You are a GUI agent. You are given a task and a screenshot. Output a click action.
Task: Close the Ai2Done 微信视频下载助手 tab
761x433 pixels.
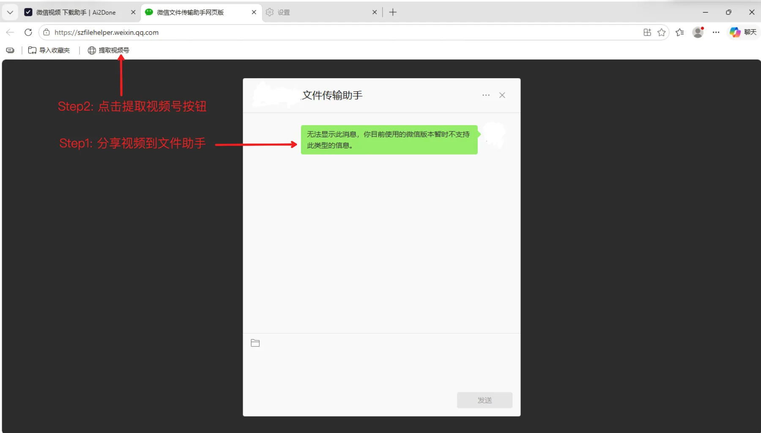click(133, 12)
